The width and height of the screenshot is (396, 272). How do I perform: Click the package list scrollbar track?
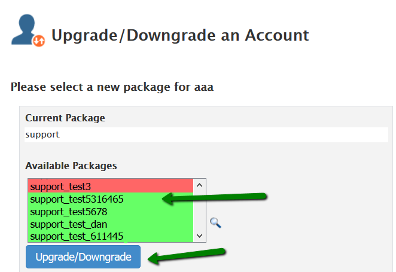click(x=200, y=210)
